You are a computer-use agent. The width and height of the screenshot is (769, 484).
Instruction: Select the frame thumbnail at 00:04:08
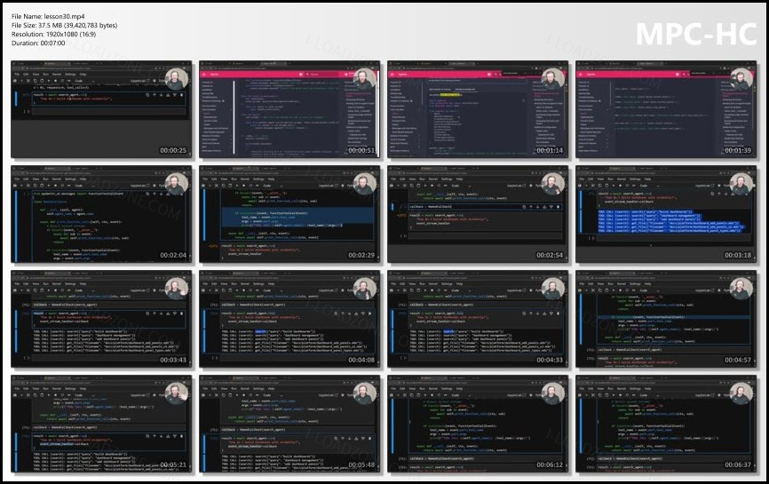coord(289,319)
